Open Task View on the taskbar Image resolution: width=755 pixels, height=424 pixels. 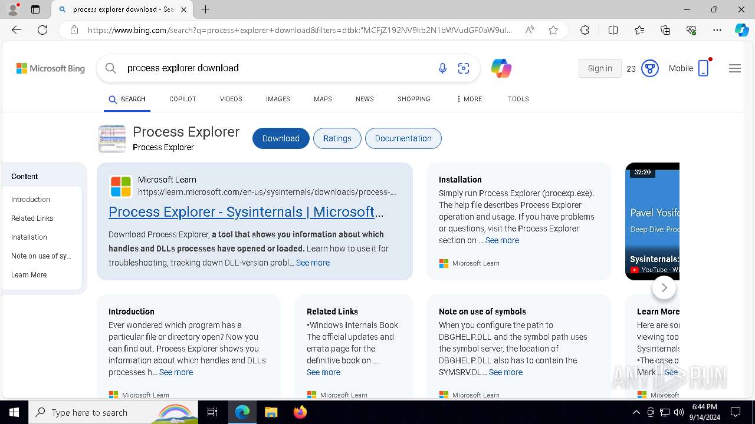(212, 412)
